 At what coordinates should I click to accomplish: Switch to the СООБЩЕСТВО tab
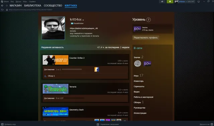tap(53, 6)
